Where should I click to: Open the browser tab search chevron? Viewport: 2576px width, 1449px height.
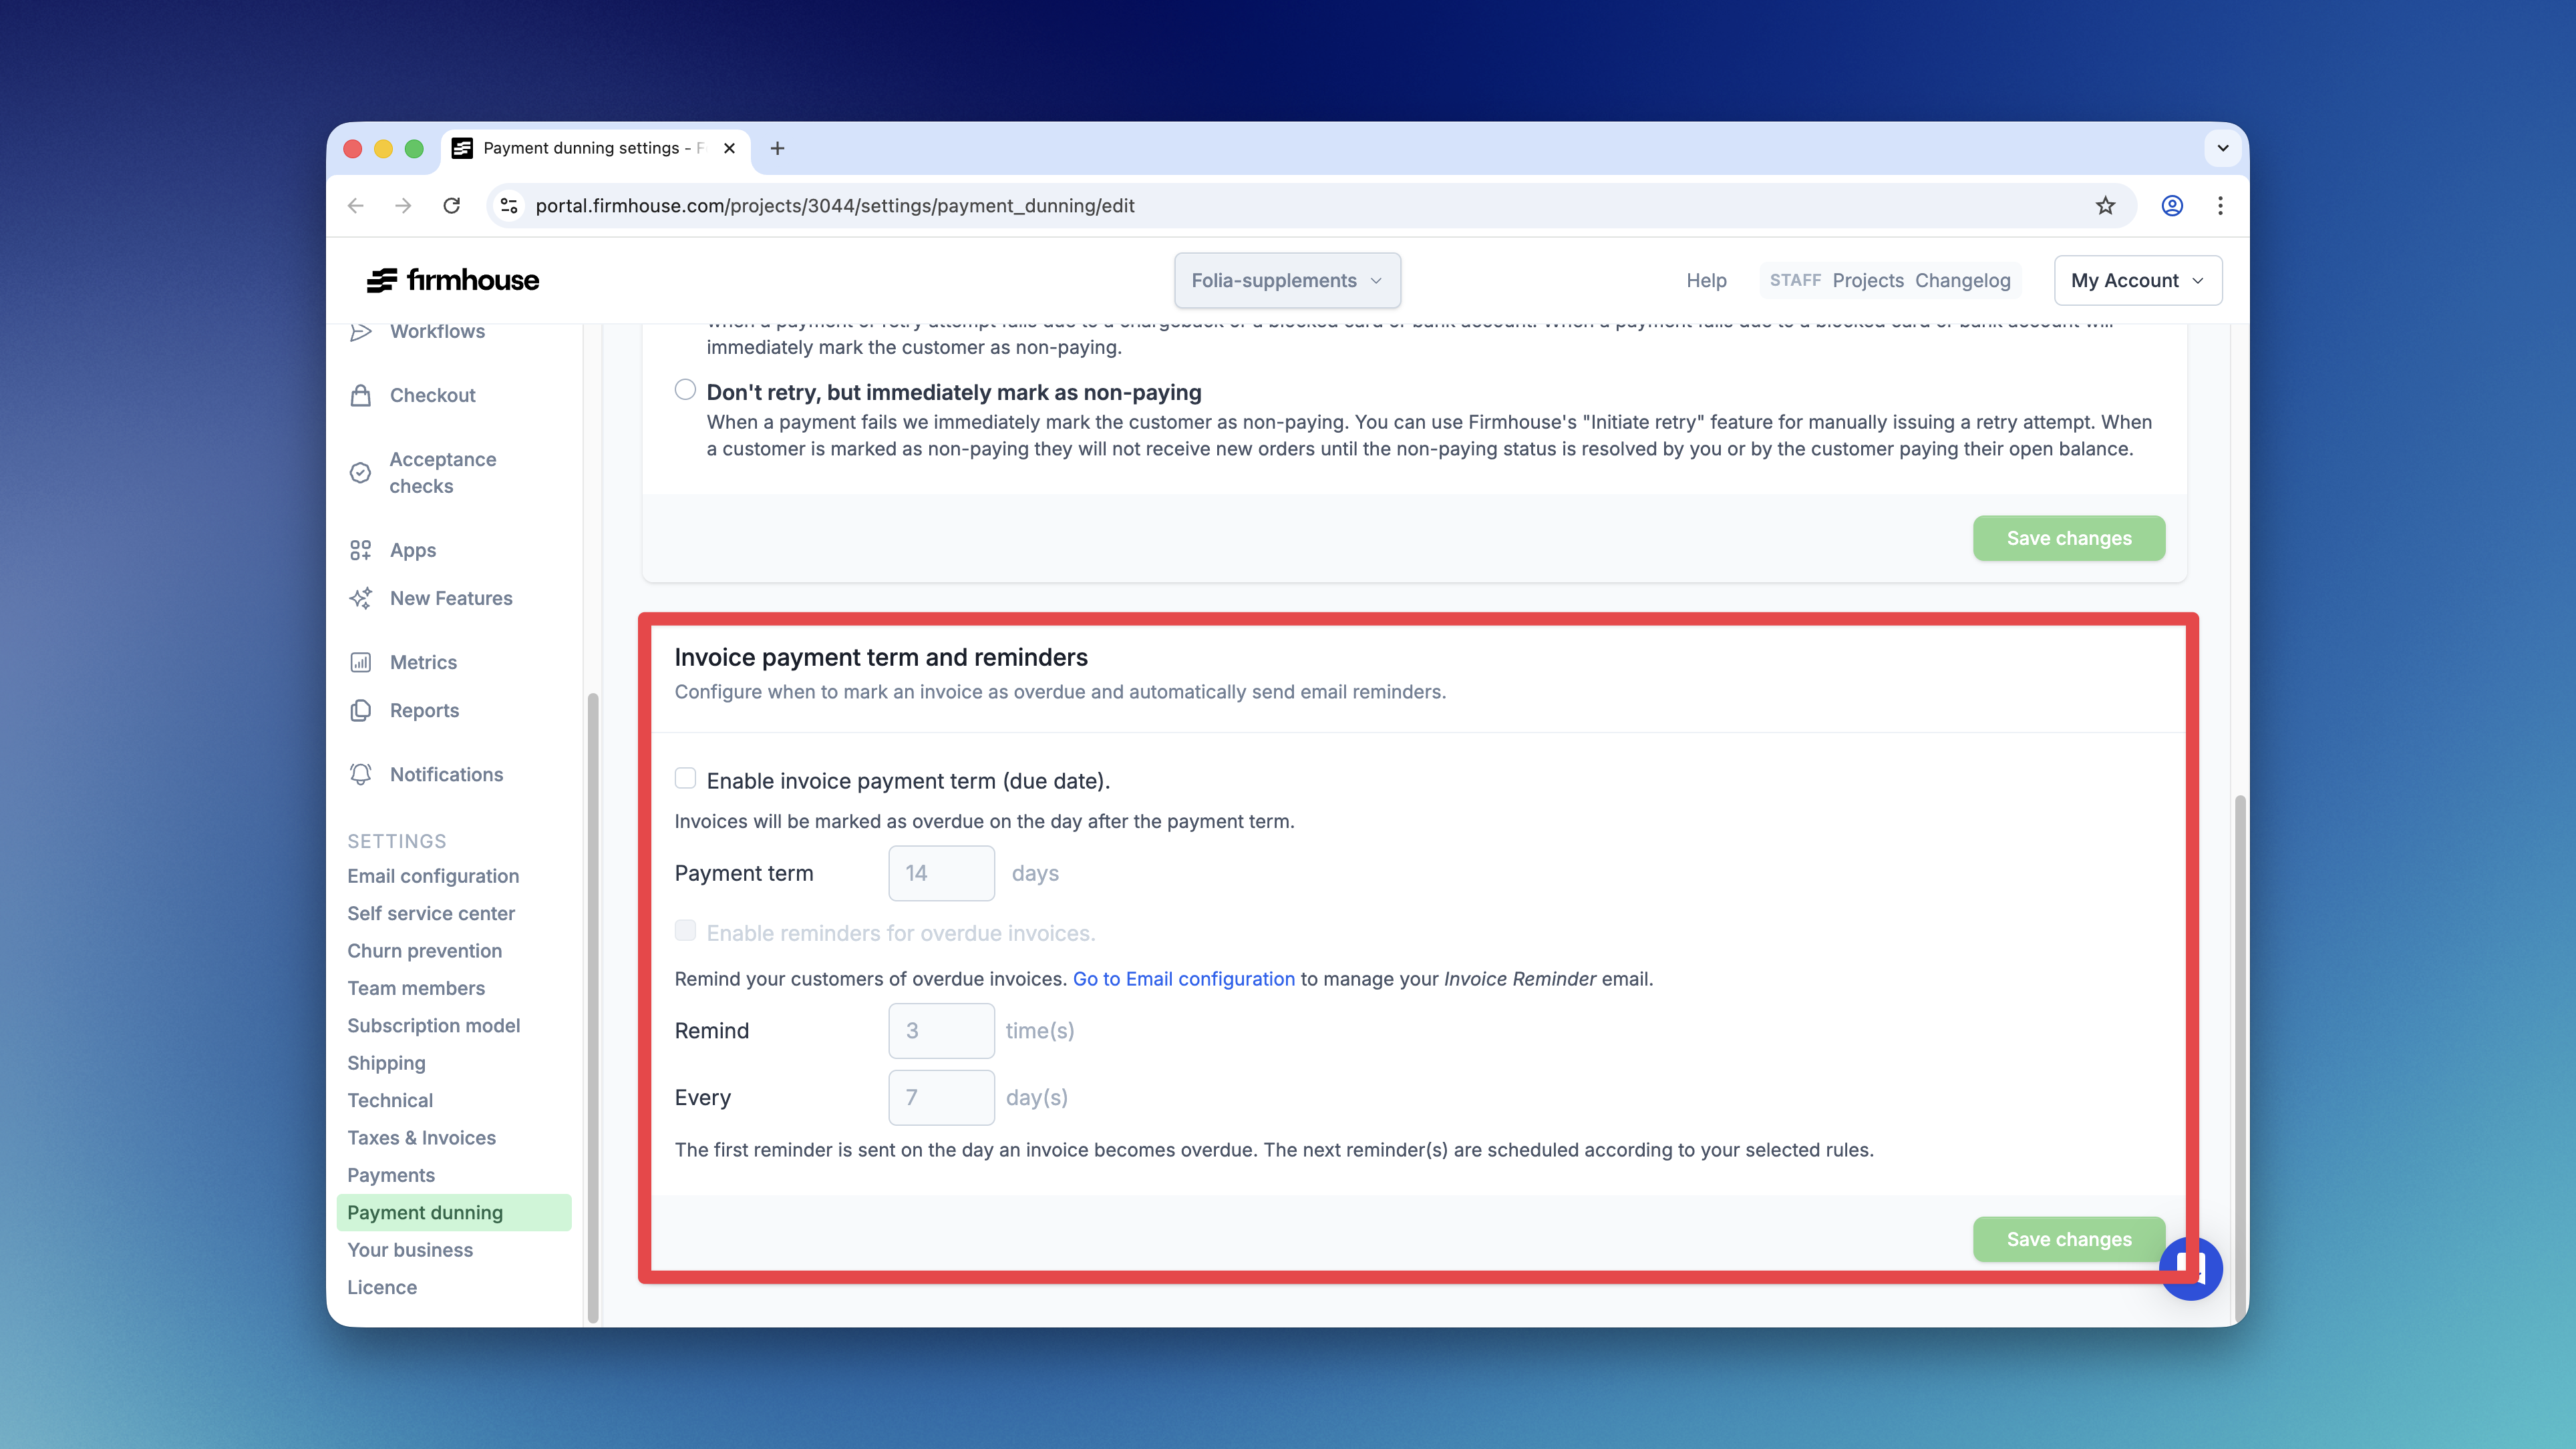(x=2222, y=148)
